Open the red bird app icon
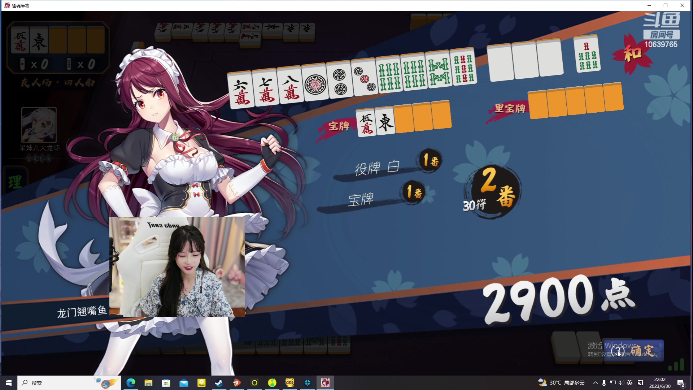This screenshot has width=693, height=390. click(x=237, y=383)
